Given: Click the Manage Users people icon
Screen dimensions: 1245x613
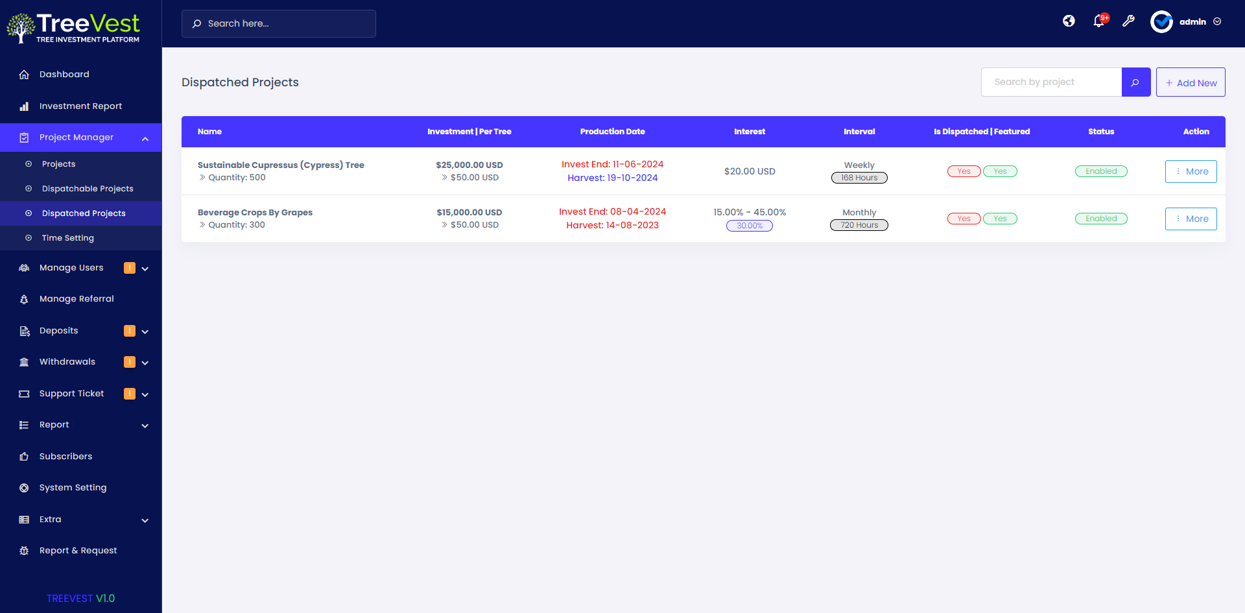Looking at the screenshot, I should (24, 268).
